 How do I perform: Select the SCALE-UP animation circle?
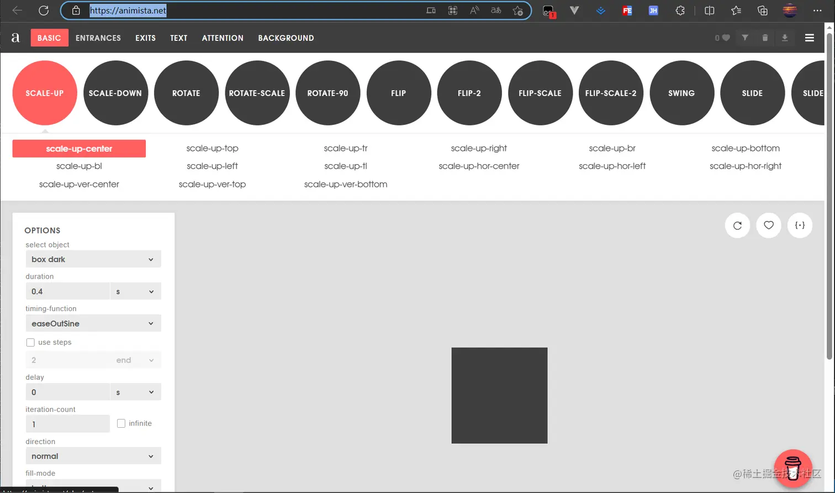(45, 93)
